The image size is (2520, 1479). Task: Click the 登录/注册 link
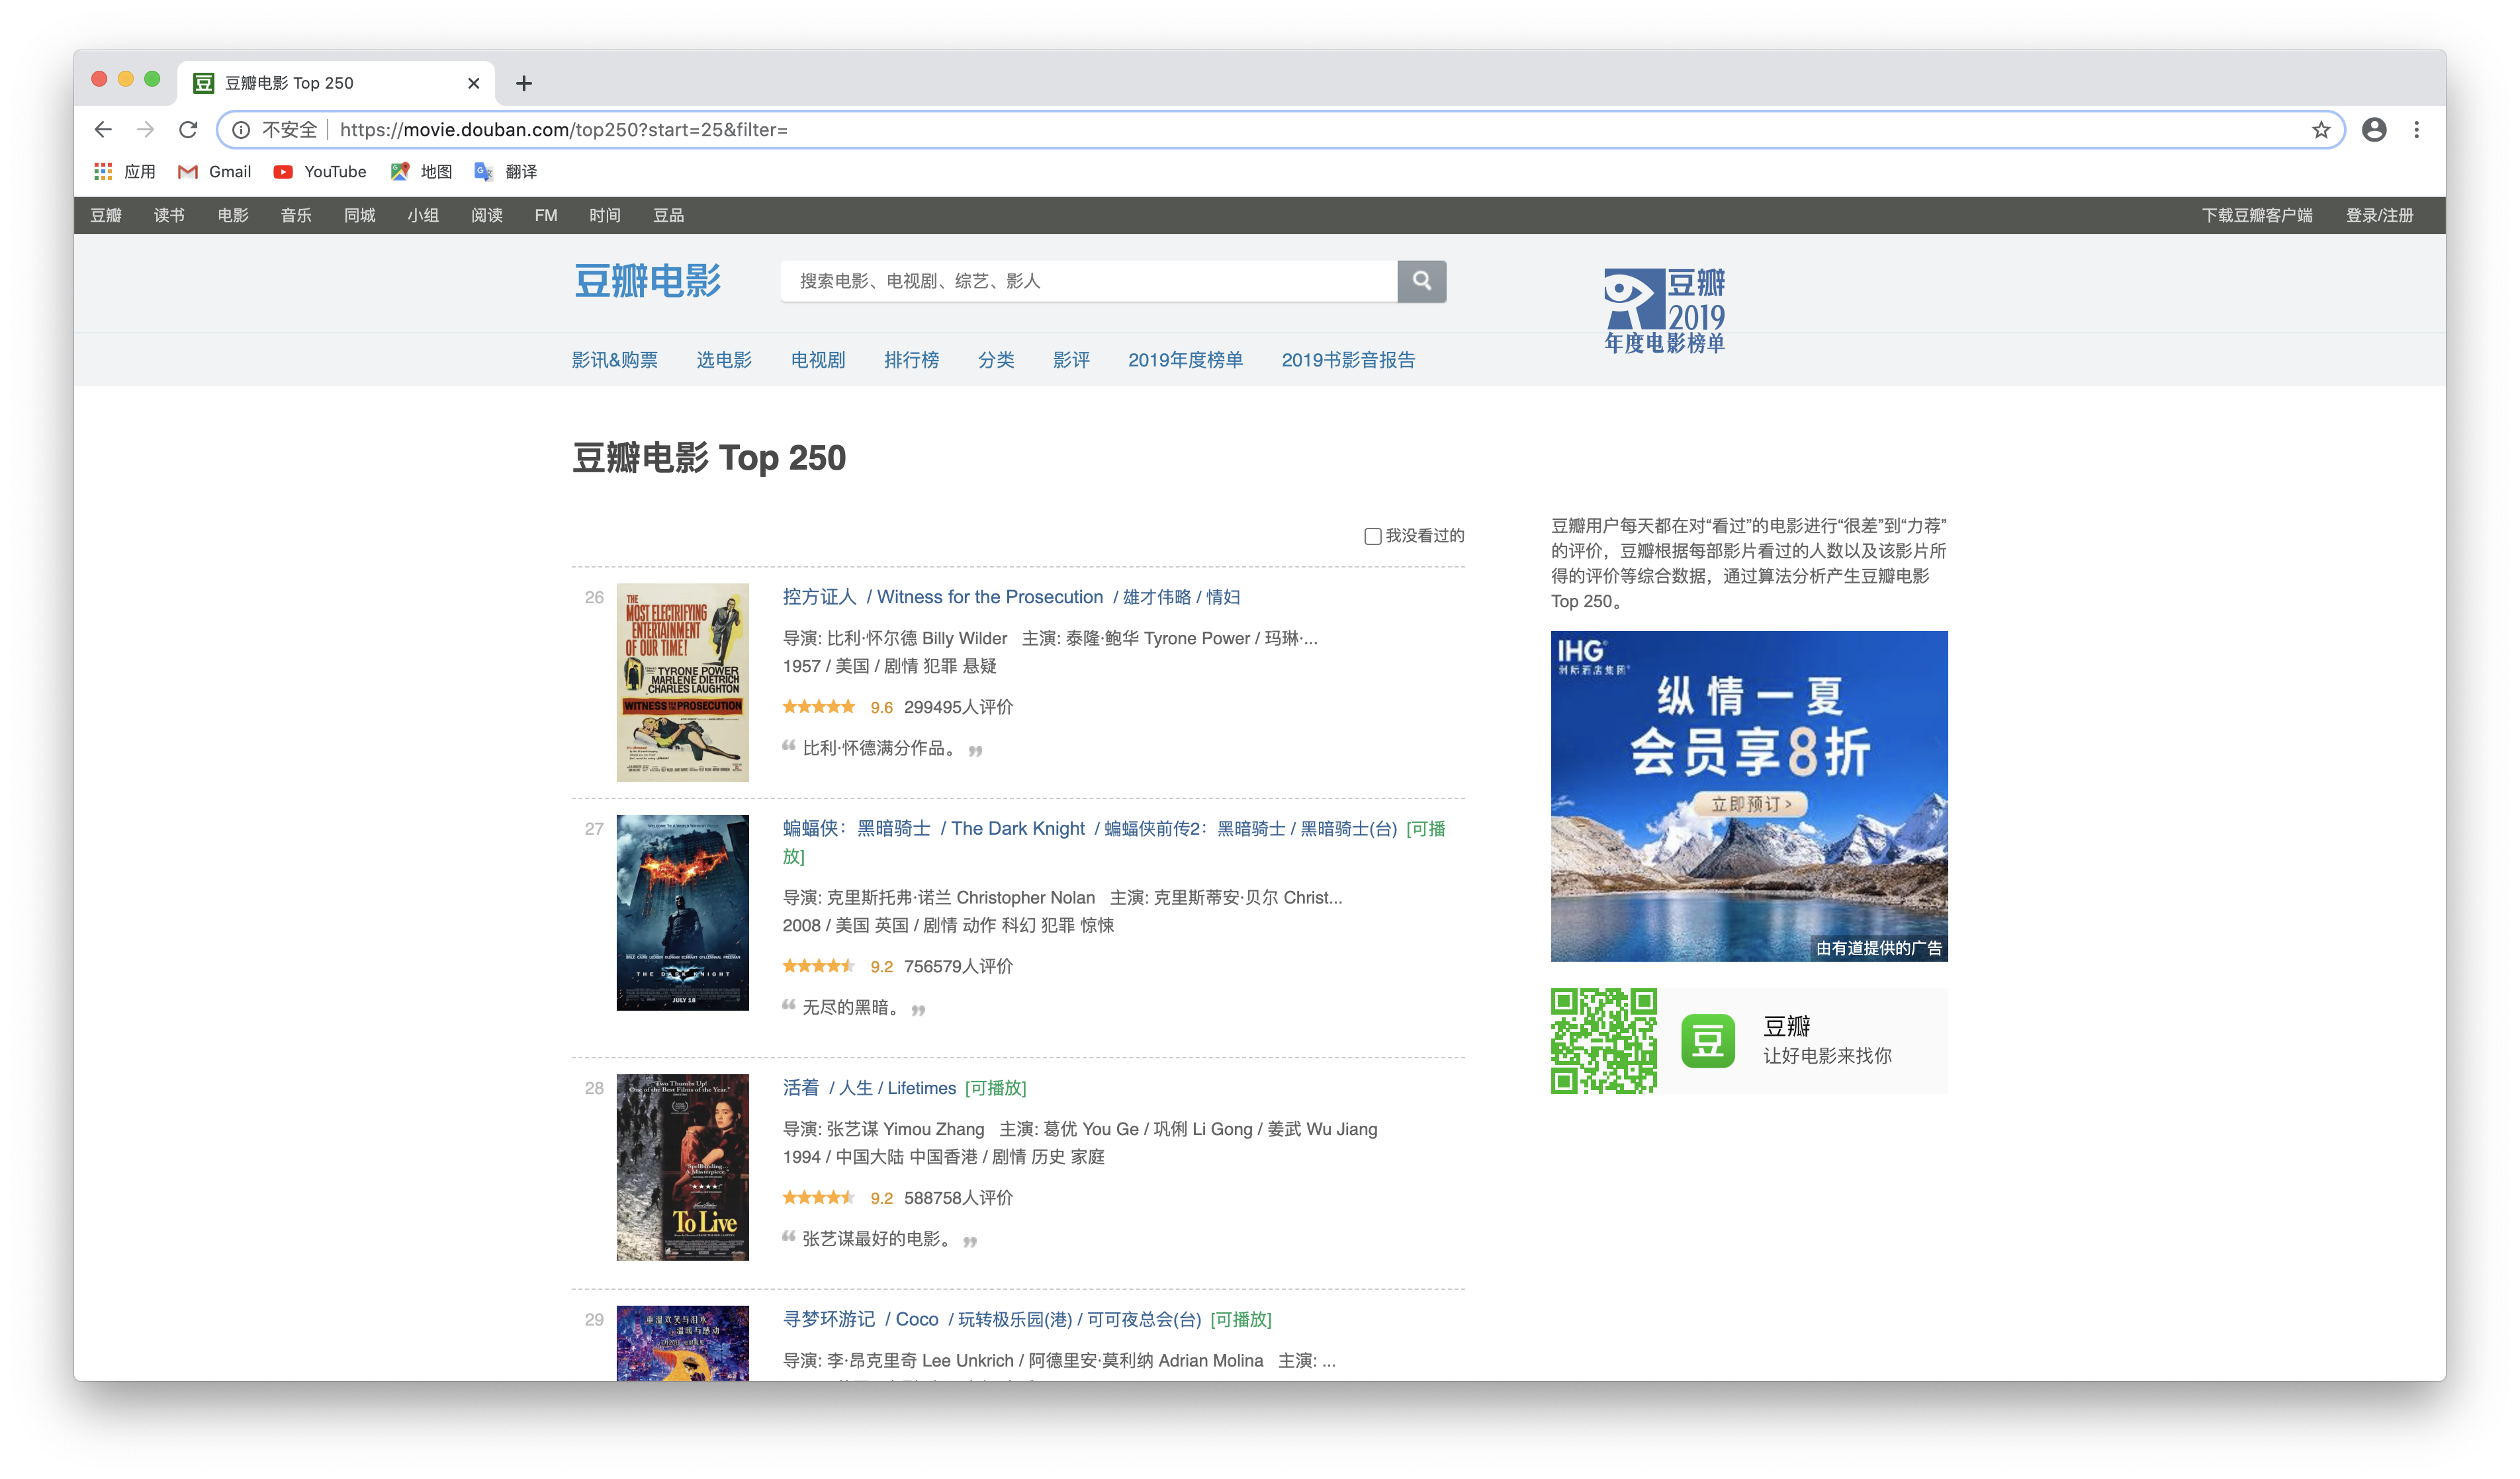point(2379,216)
